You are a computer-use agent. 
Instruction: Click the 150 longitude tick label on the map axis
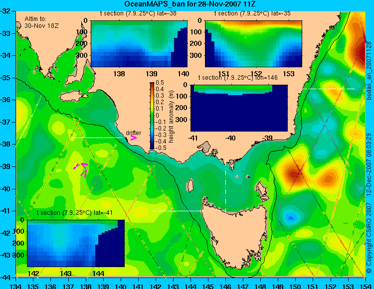(x=295, y=286)
